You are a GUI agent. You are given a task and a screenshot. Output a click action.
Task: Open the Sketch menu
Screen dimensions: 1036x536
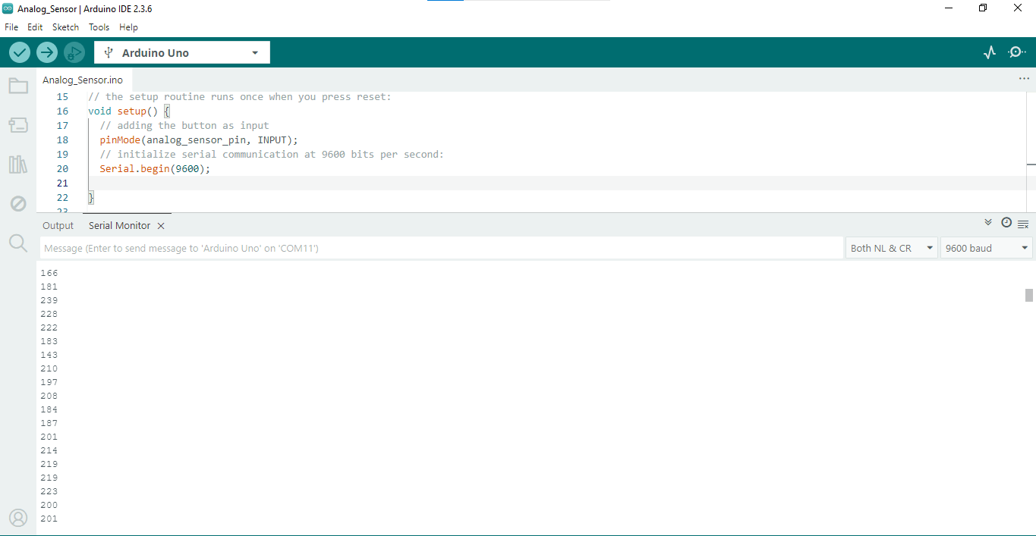(x=65, y=27)
